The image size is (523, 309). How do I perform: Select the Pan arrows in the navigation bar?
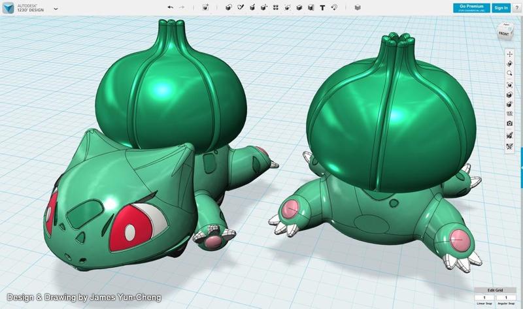coord(509,54)
